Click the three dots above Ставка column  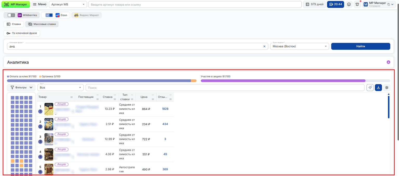pos(115,95)
